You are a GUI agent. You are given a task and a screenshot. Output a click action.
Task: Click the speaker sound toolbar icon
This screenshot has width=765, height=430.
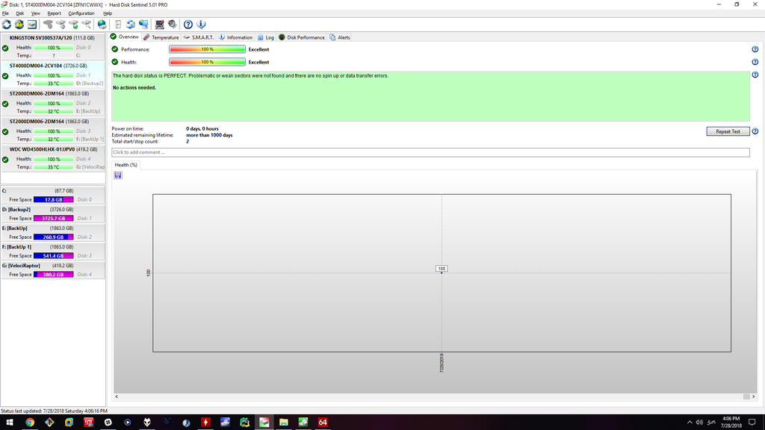[173, 25]
